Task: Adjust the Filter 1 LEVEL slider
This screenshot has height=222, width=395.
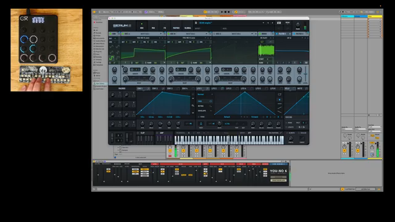Action: (x=306, y=74)
